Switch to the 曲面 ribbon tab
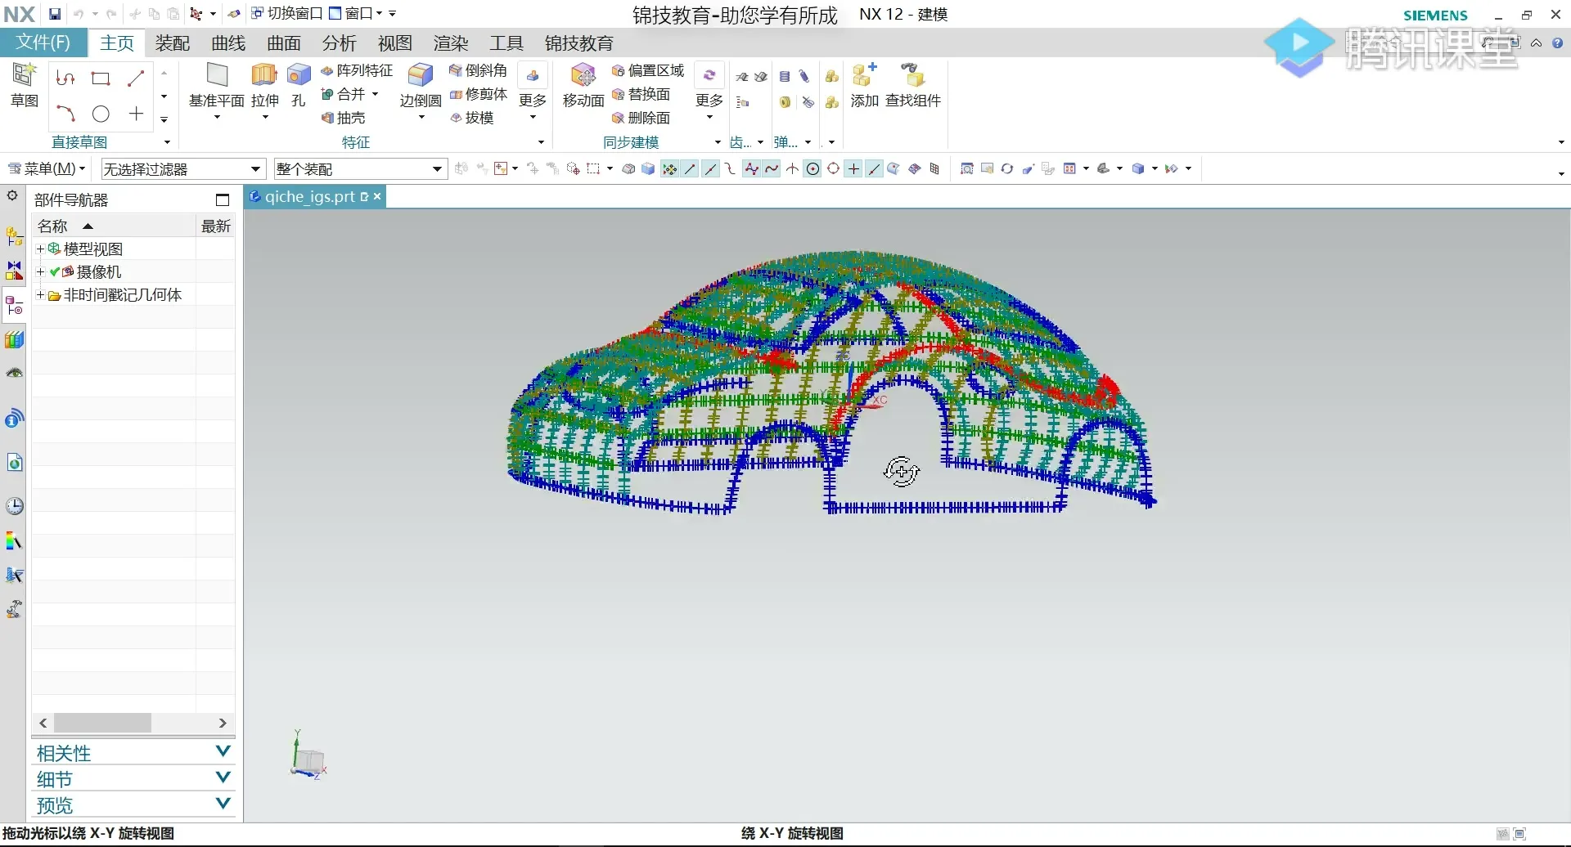Screen dimensions: 1571x847 (284, 43)
